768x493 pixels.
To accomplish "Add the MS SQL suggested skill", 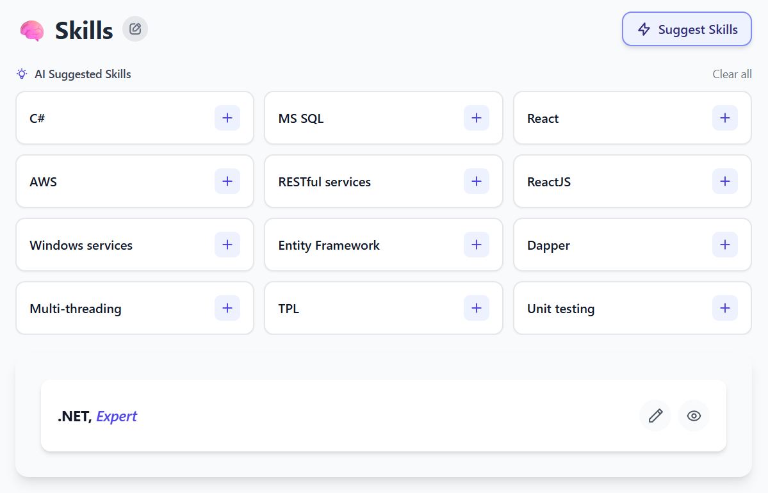I will click(476, 118).
